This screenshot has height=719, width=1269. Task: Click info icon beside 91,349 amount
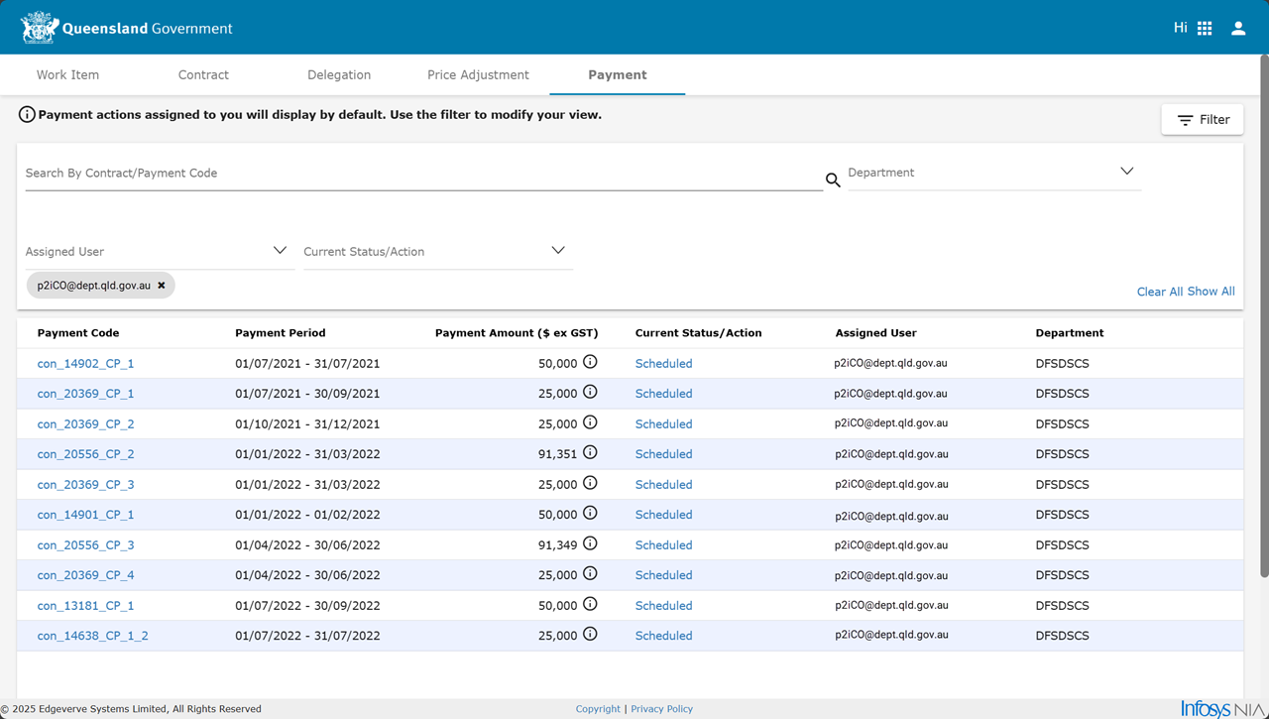coord(590,544)
